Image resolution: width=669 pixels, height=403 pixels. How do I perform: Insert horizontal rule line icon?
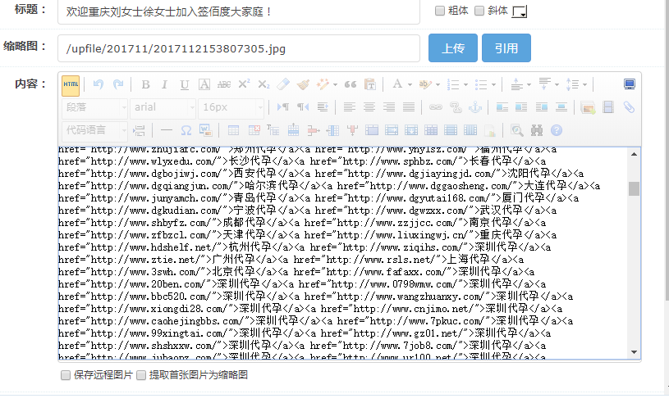point(167,130)
